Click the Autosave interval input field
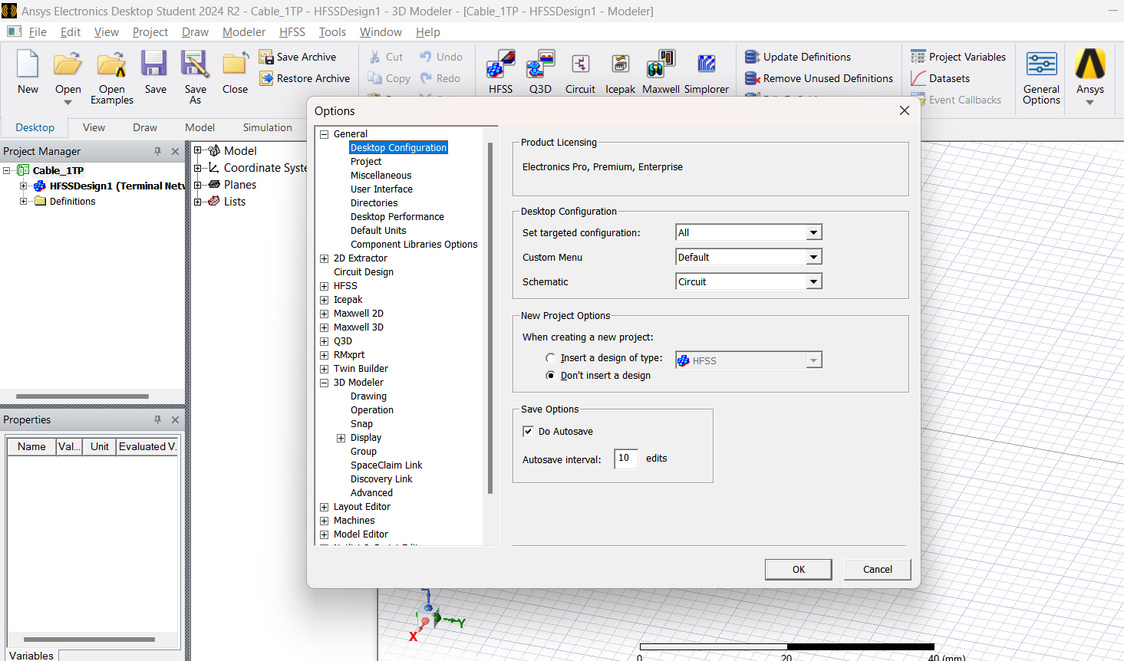 [625, 459]
